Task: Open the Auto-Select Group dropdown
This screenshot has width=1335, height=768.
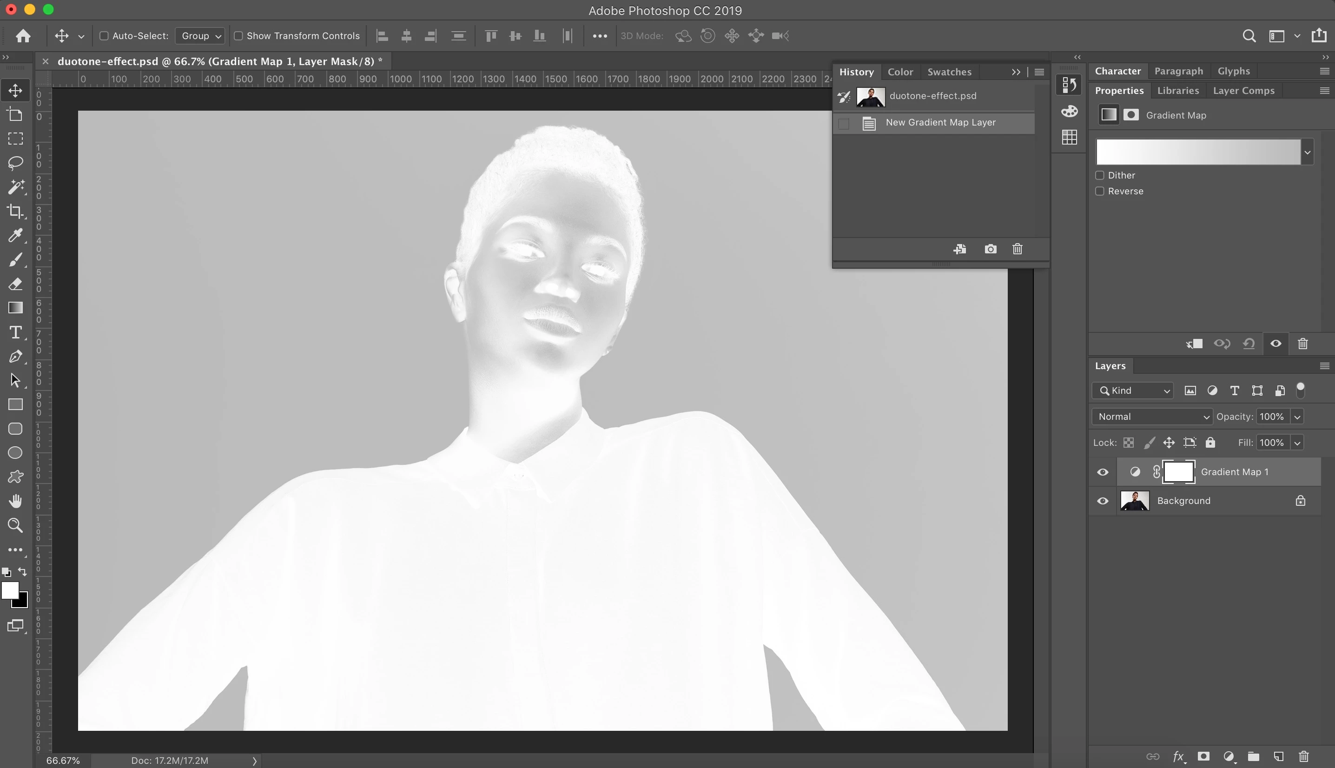Action: tap(200, 36)
